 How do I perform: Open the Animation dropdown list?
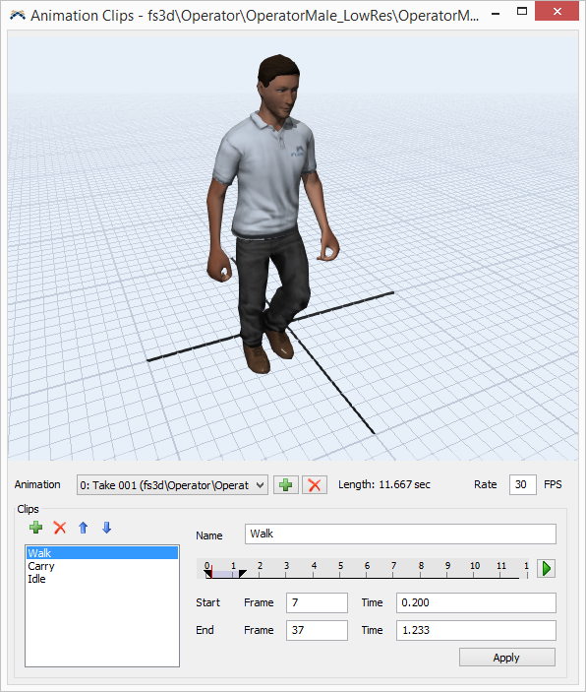[172, 485]
